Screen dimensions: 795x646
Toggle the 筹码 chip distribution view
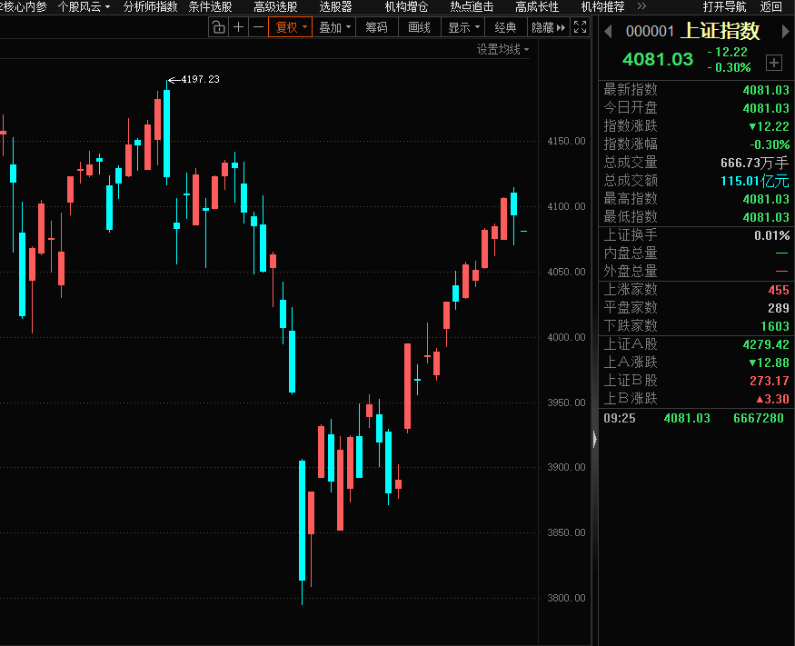[x=376, y=27]
